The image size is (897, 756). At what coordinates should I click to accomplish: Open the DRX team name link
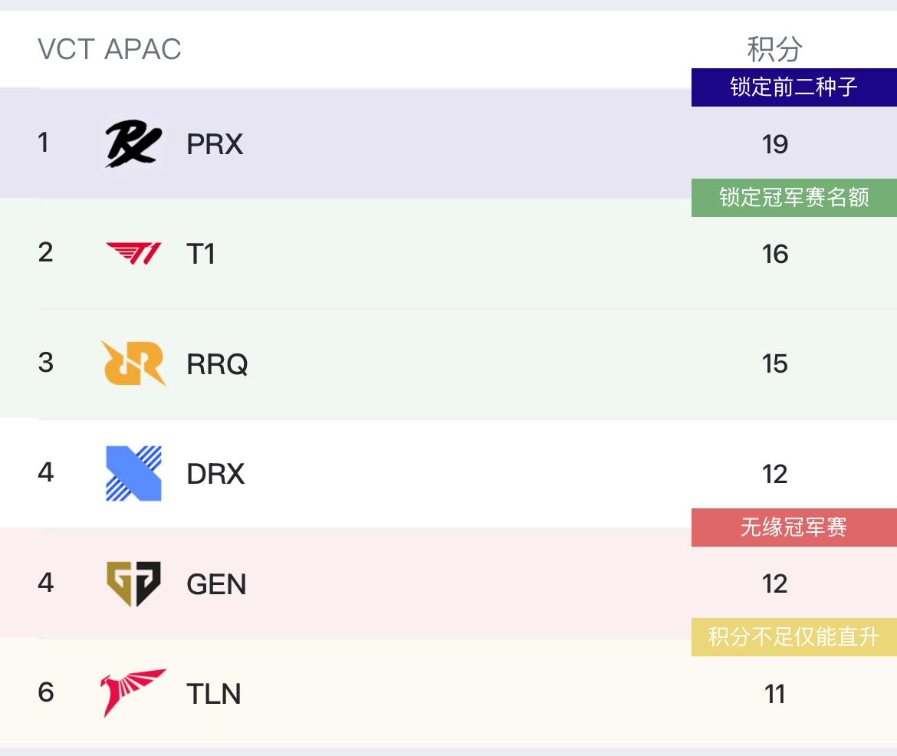pos(215,474)
